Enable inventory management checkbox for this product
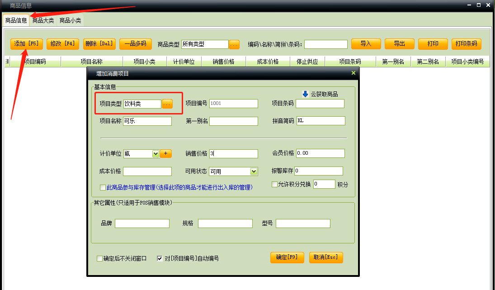 (103, 187)
